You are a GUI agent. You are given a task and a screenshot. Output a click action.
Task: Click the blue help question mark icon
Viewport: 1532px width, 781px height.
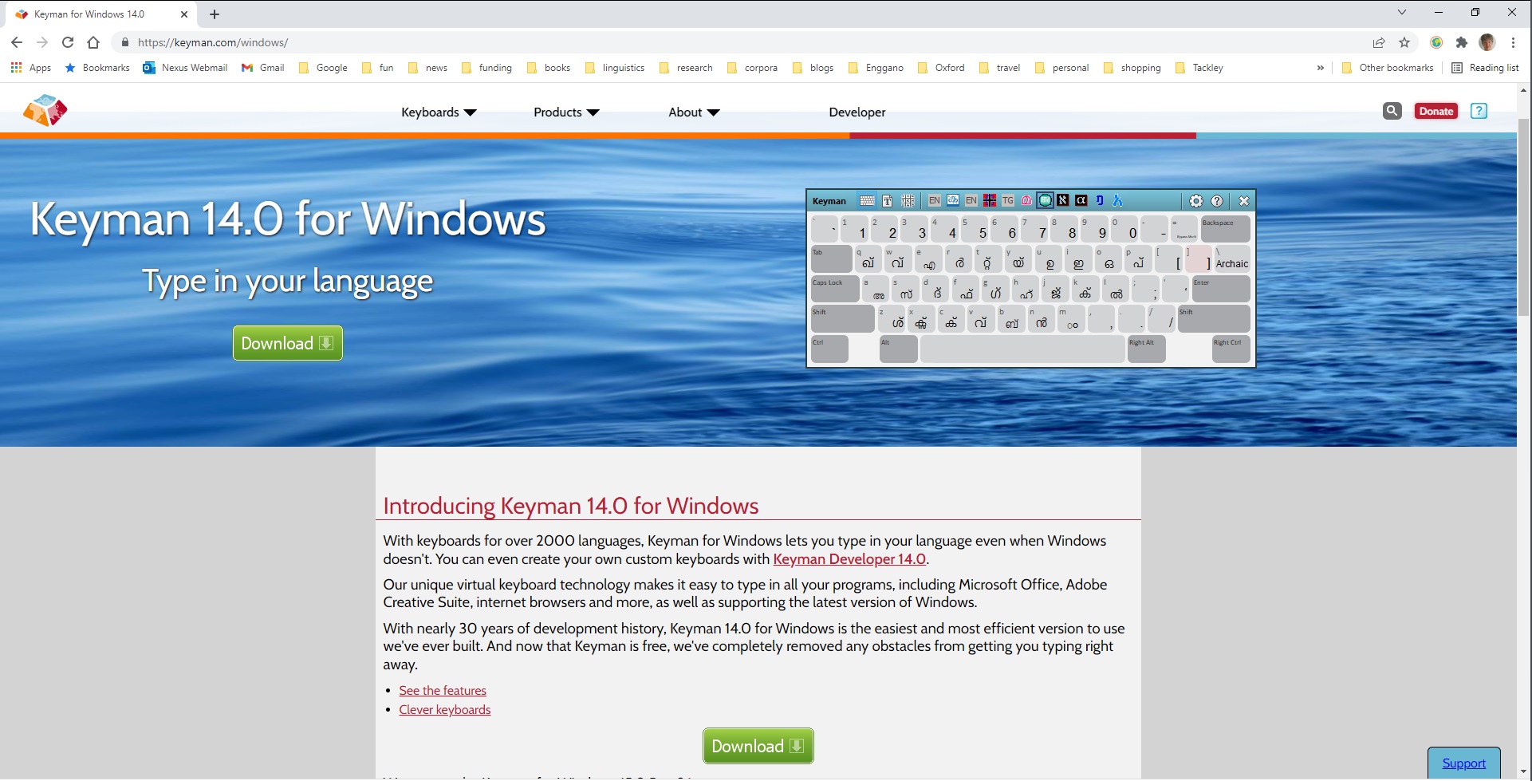1479,111
